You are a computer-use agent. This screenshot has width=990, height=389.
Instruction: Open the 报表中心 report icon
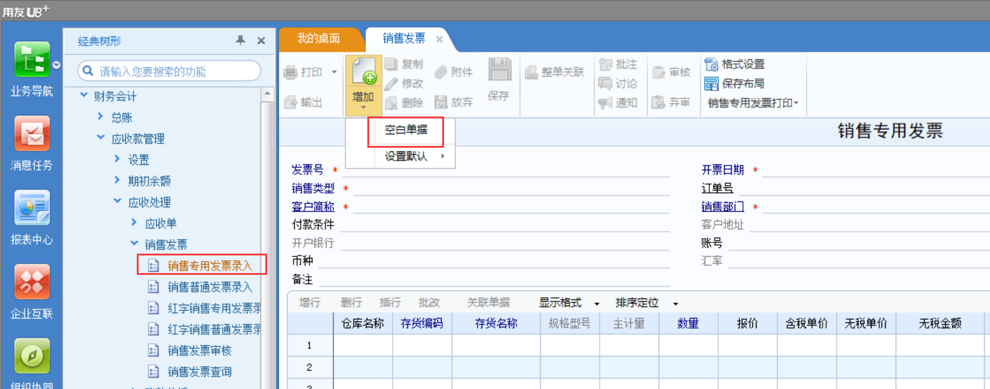click(x=32, y=208)
